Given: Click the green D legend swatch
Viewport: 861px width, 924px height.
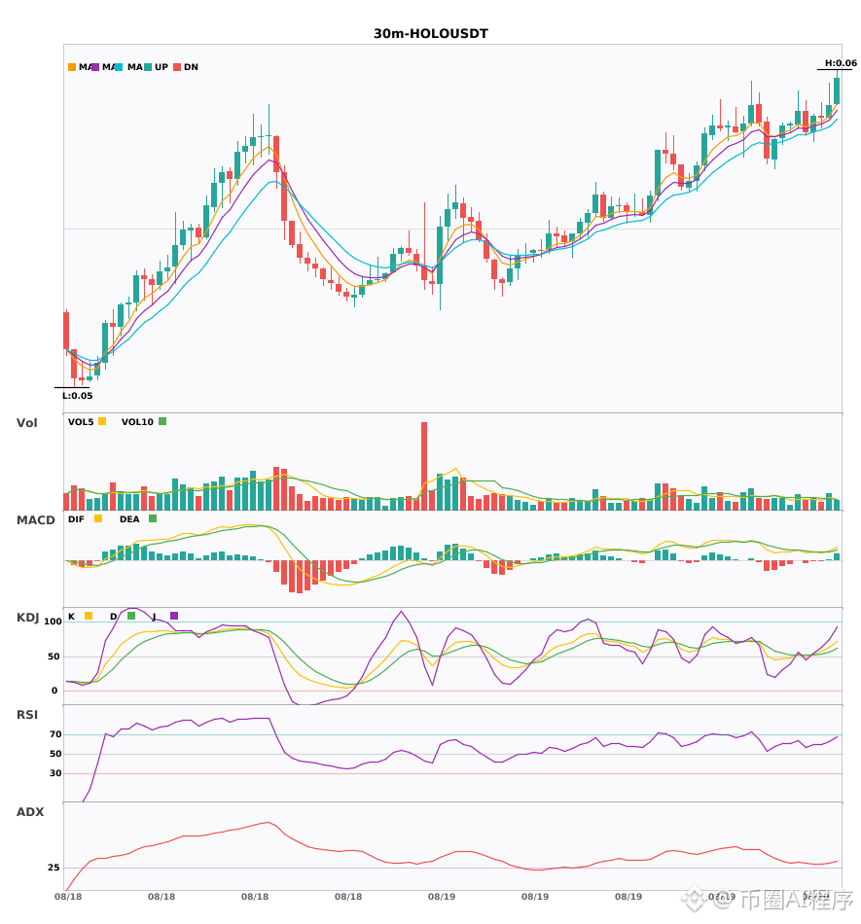Looking at the screenshot, I should pos(131,616).
